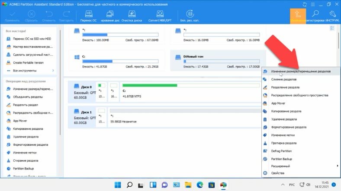This screenshot has width=341, height=191.
Task: Select sidebar Изменение размера/перемещение operation
Action: click(x=30, y=89)
